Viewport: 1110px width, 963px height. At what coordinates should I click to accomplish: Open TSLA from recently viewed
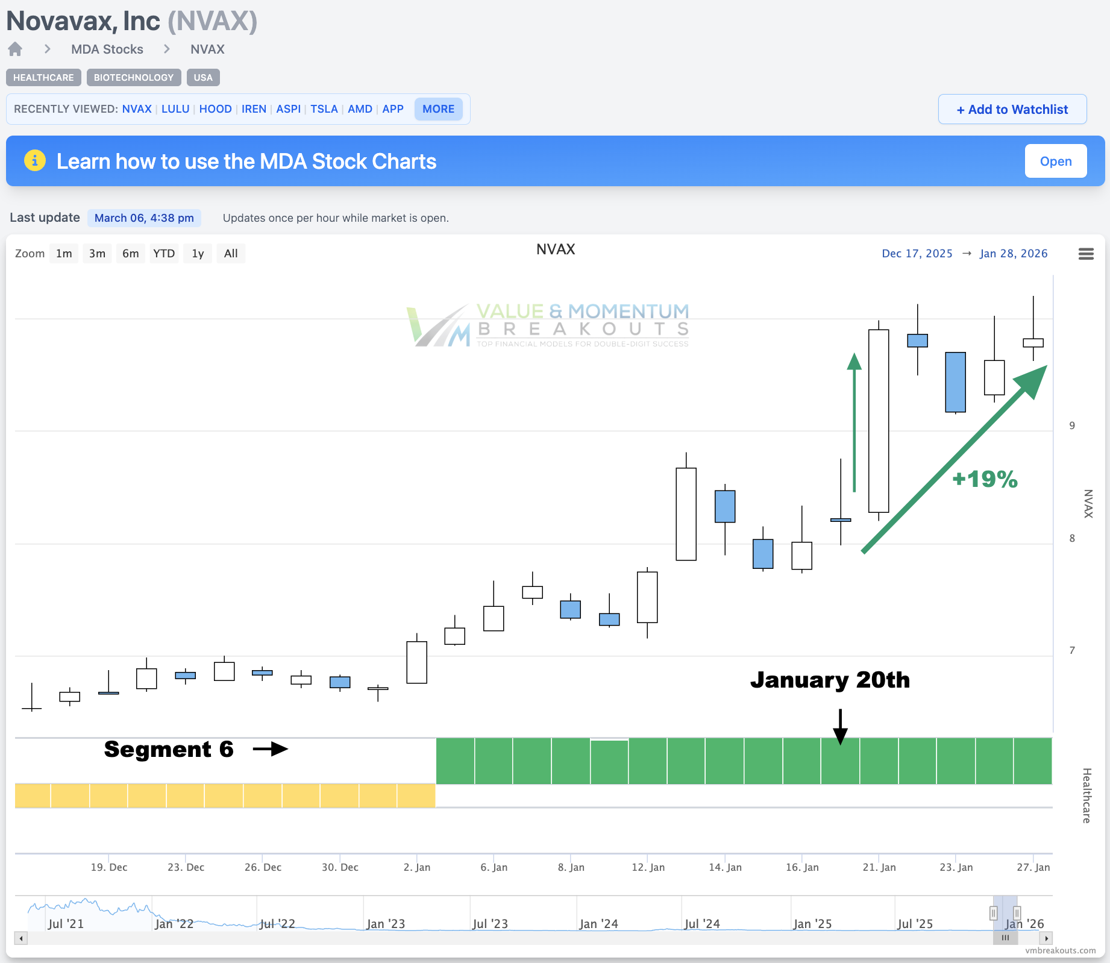click(x=324, y=109)
